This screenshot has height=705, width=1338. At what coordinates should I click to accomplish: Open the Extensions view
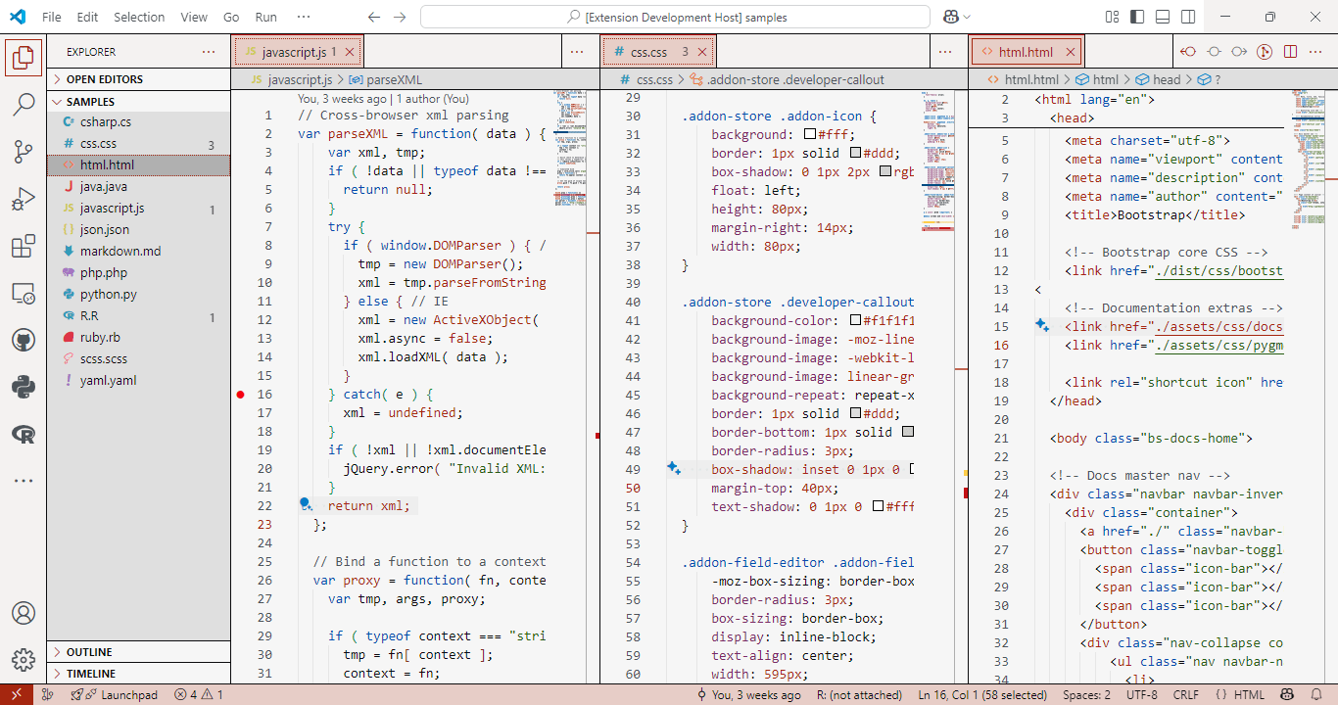(x=24, y=246)
